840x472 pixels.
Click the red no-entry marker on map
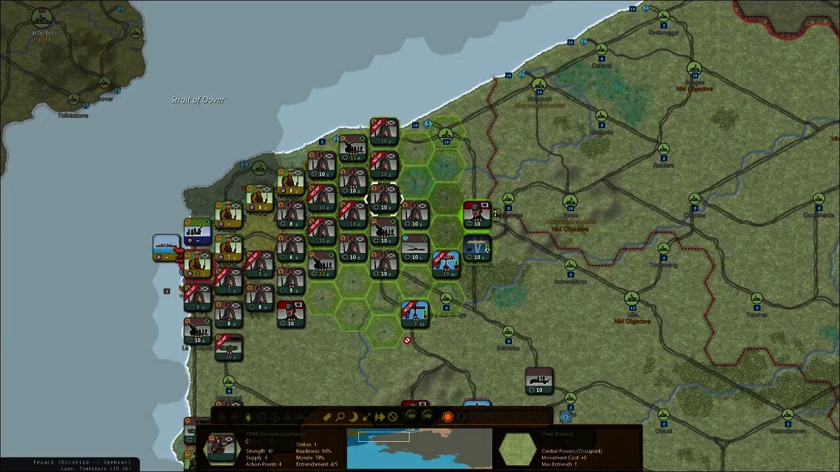pos(408,340)
